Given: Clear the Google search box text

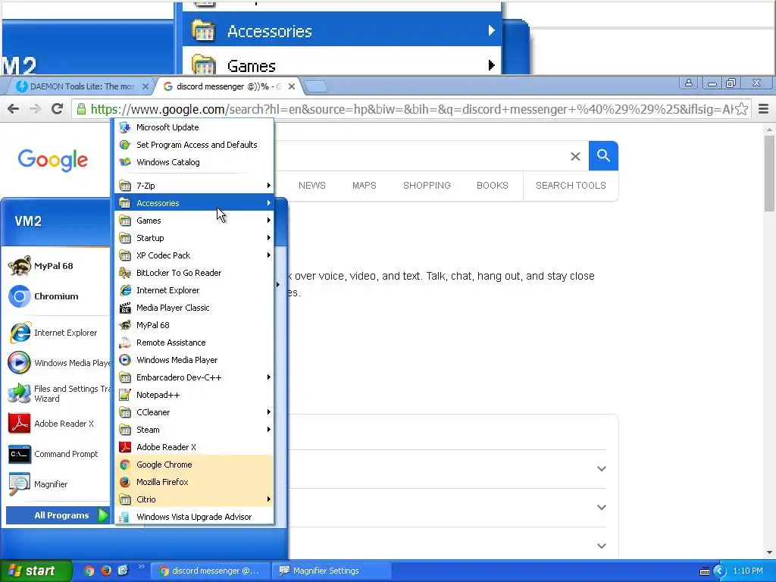Looking at the screenshot, I should click(575, 156).
